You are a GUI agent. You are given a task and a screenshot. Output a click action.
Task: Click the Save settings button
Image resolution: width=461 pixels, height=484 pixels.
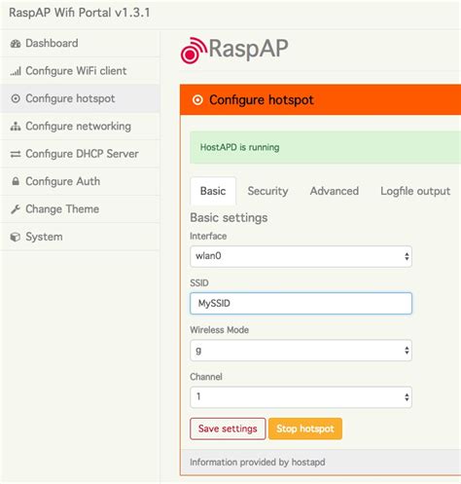[228, 428]
